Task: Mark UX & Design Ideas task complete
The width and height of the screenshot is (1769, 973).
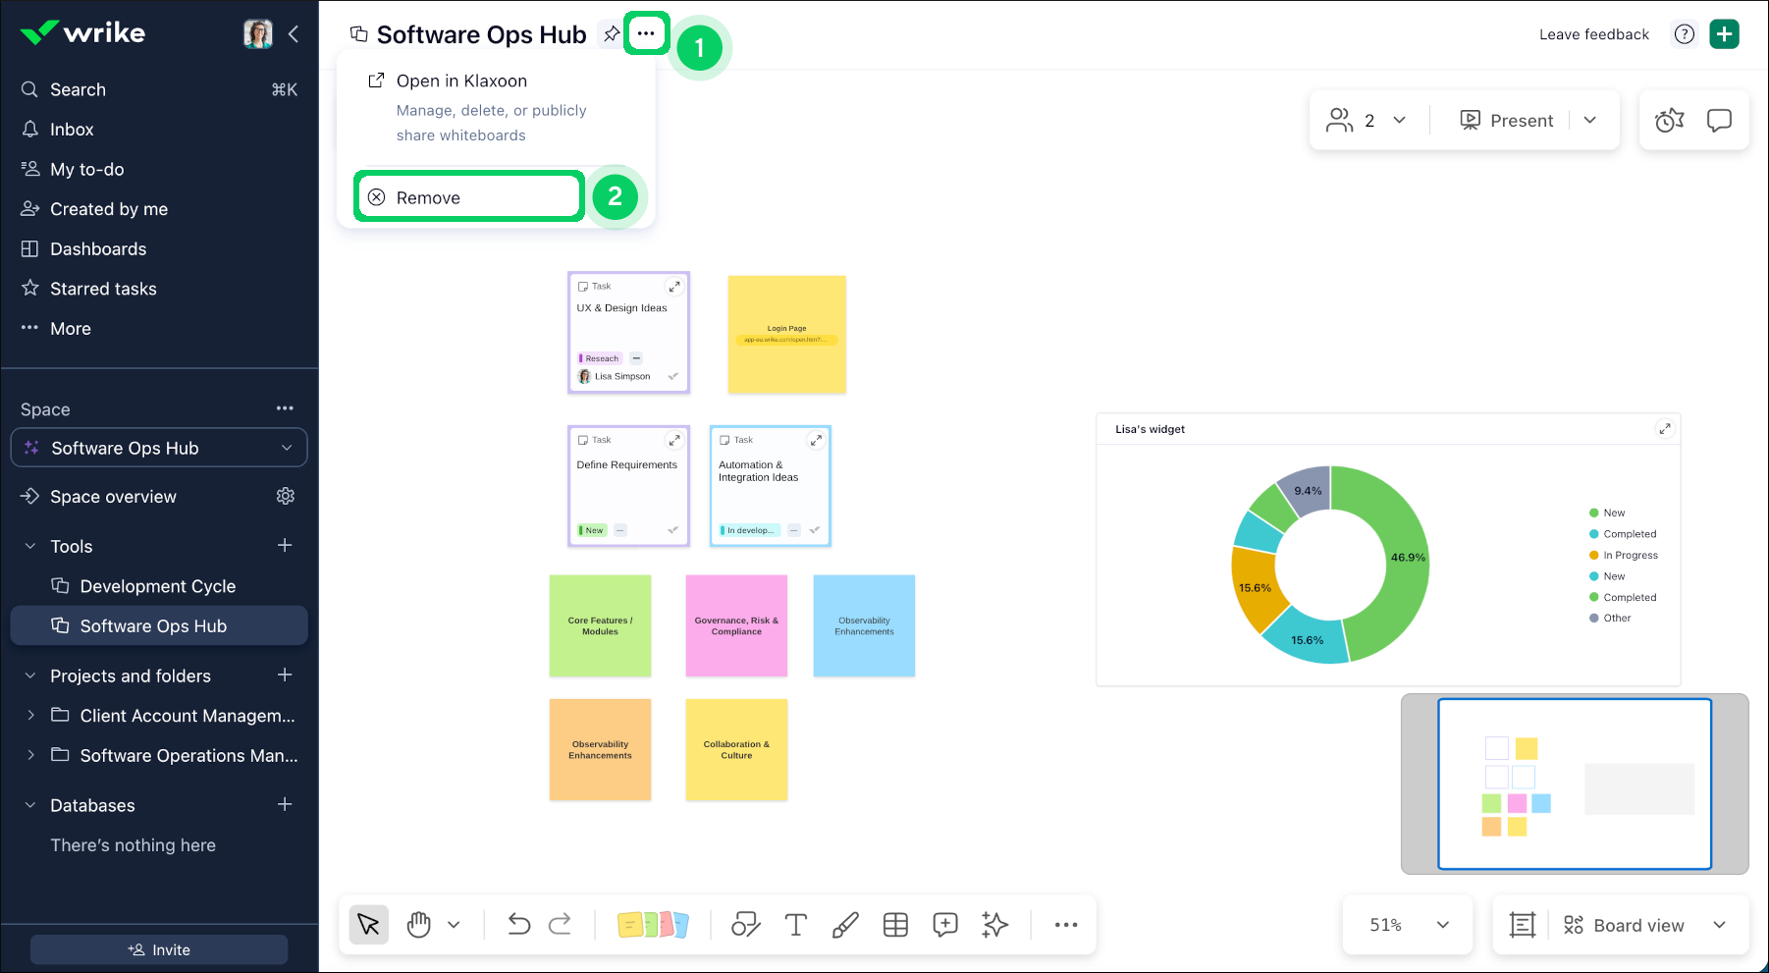Action: pyautogui.click(x=673, y=376)
